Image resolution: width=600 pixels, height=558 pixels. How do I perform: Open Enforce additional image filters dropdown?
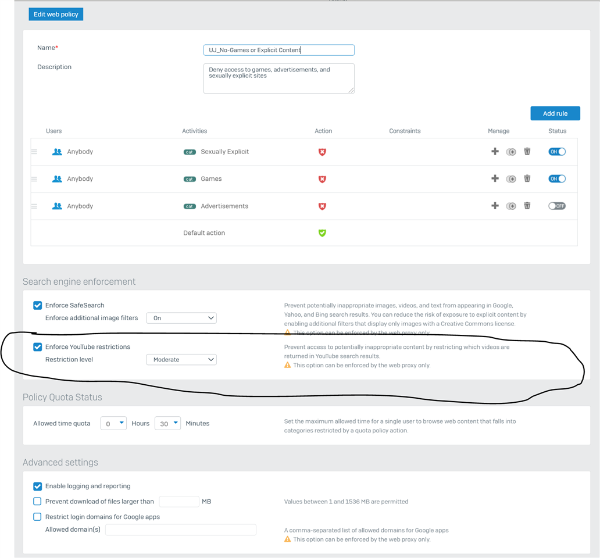pyautogui.click(x=181, y=318)
